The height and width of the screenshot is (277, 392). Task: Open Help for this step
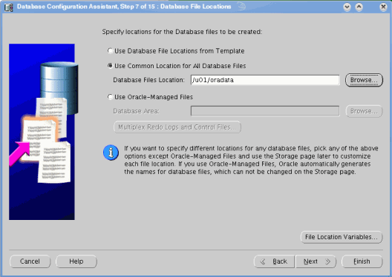click(x=76, y=261)
